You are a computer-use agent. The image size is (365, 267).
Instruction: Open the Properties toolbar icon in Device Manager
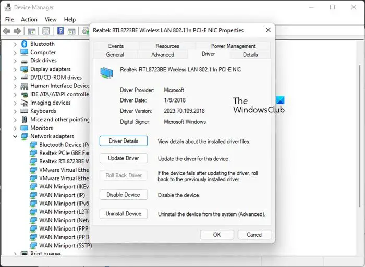point(46,31)
